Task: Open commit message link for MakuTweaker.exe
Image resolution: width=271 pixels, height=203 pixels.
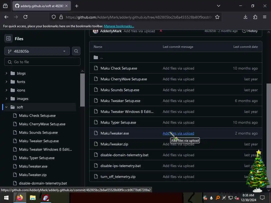Action: pos(178,133)
